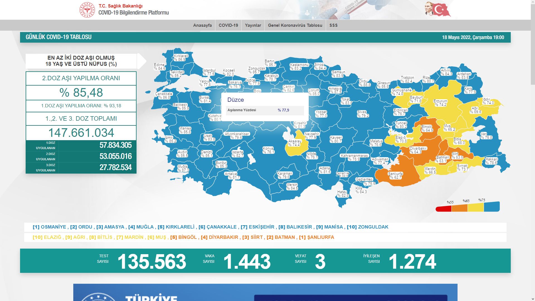
Task: Select Konya province on the map
Action: [x=268, y=151]
